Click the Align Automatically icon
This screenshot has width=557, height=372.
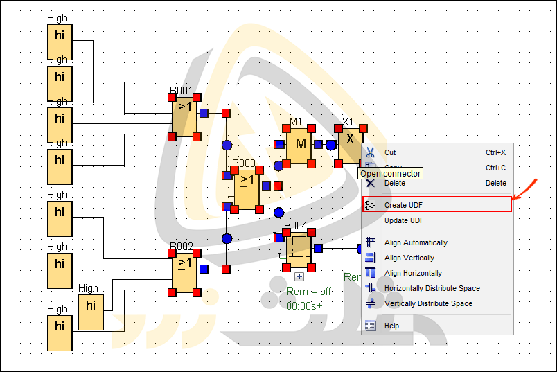coord(370,242)
